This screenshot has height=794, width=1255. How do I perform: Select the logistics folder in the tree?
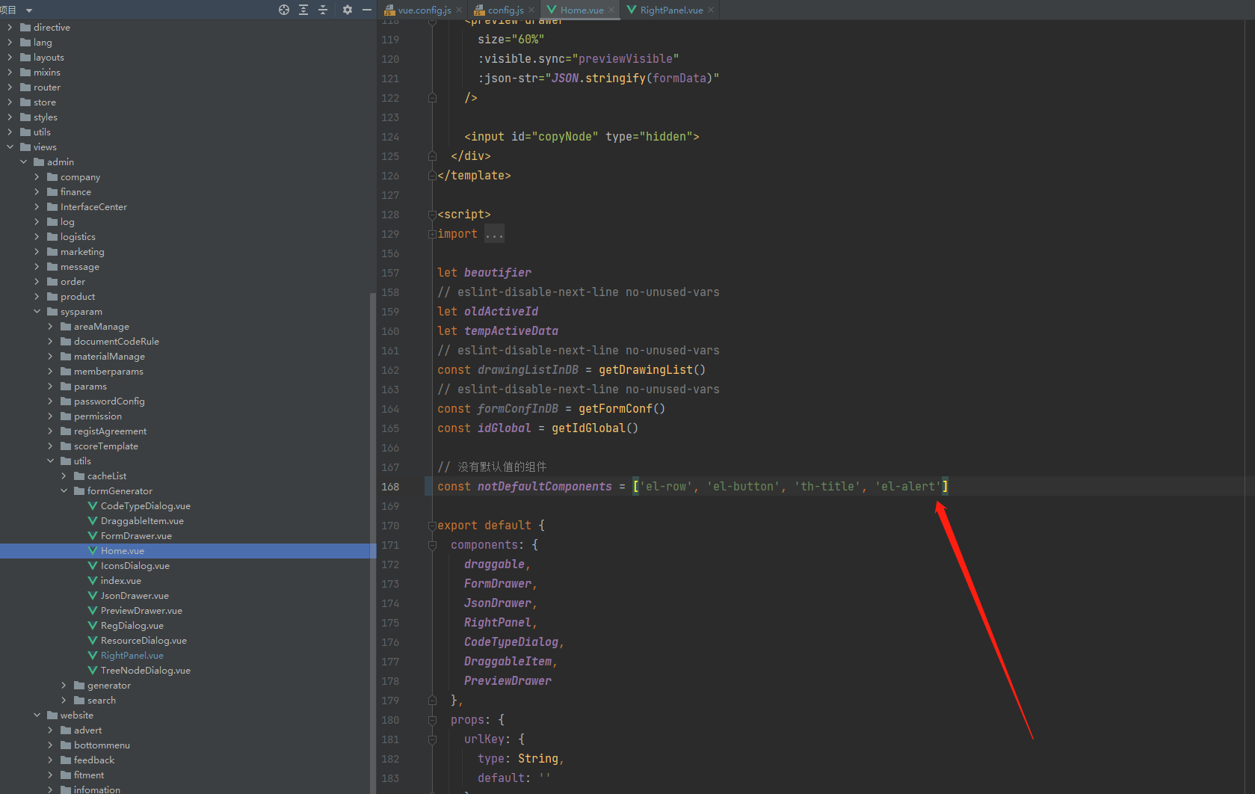78,237
